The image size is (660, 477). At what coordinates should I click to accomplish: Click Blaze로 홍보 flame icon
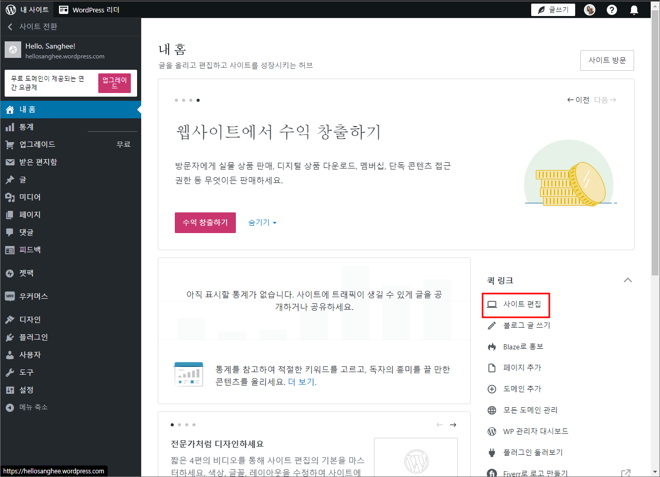pos(492,347)
